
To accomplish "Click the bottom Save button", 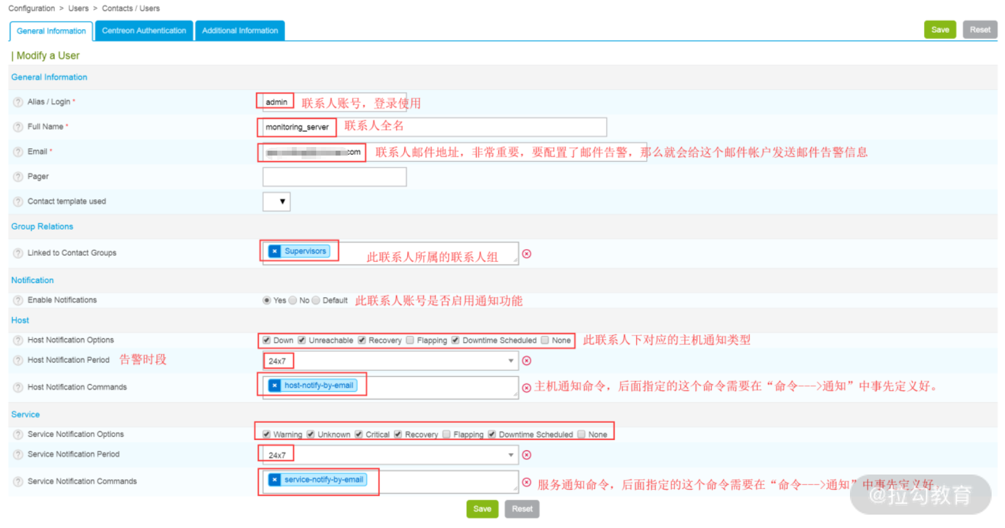I will tap(482, 509).
